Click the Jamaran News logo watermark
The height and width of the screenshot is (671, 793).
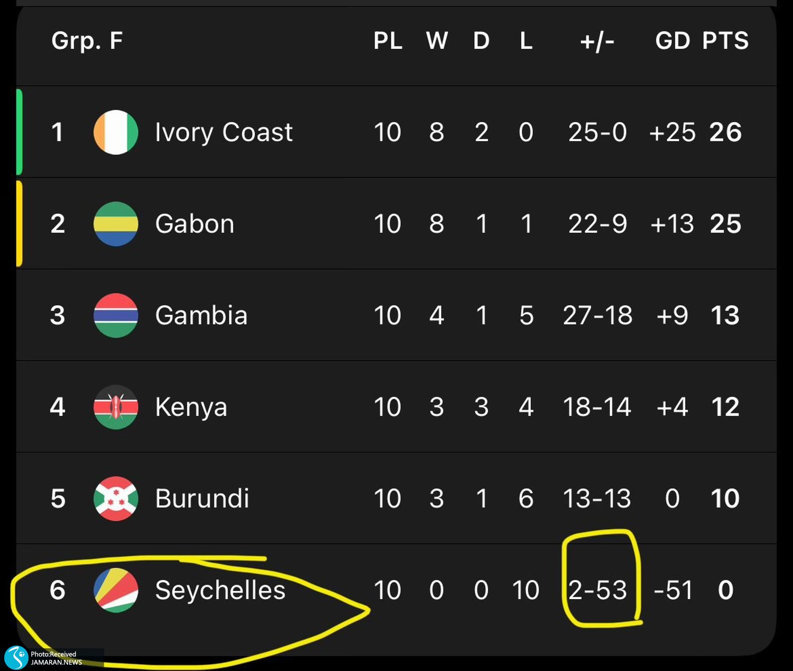[16, 658]
